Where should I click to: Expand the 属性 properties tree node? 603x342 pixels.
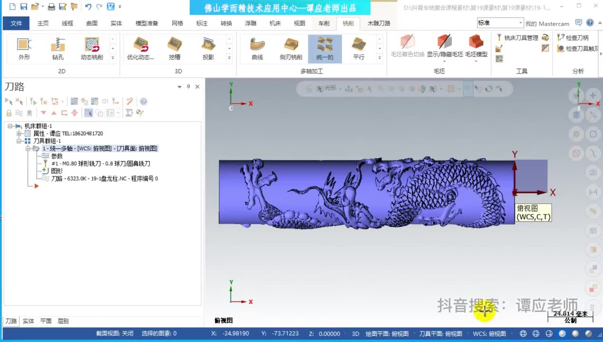(x=19, y=133)
